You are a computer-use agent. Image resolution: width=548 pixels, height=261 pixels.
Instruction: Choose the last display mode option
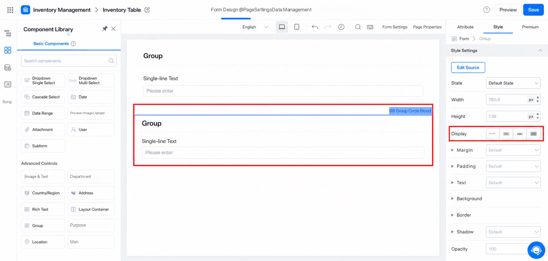click(533, 134)
